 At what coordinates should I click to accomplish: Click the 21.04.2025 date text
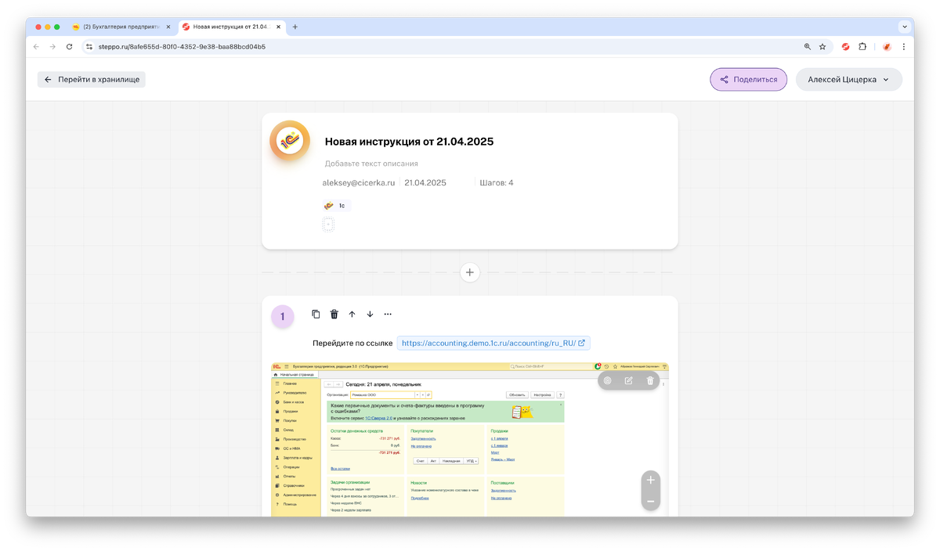(425, 182)
